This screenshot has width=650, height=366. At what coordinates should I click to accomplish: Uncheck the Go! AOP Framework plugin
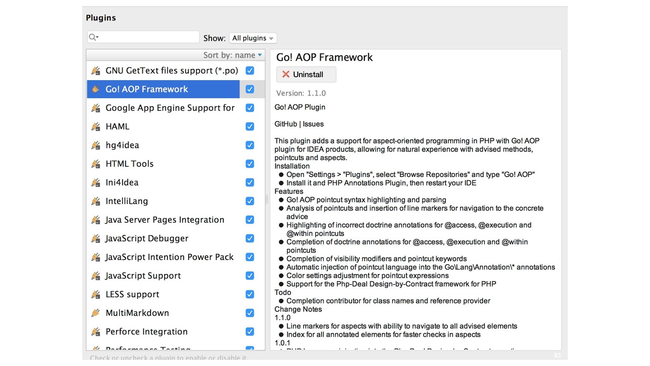click(250, 89)
